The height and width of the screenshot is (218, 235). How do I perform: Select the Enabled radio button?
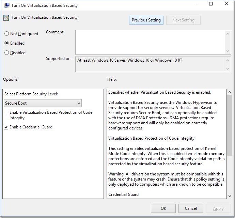tap(6, 43)
